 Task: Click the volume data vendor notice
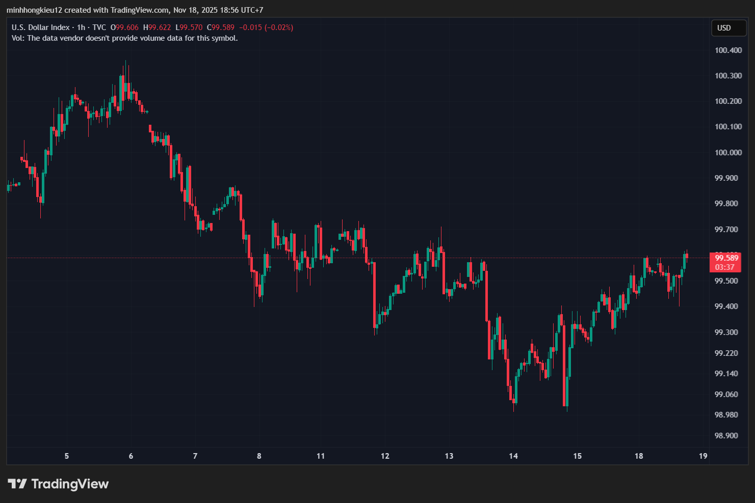point(124,38)
